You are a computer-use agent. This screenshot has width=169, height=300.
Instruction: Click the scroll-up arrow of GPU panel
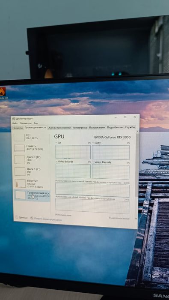(x=137, y=132)
